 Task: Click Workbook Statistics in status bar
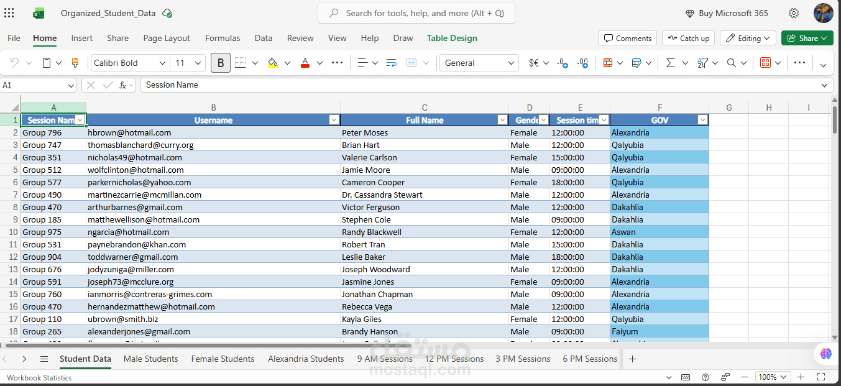(39, 377)
